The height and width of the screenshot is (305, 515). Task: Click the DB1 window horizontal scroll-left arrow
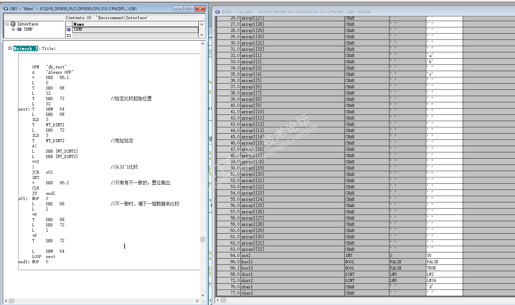pyautogui.click(x=218, y=300)
